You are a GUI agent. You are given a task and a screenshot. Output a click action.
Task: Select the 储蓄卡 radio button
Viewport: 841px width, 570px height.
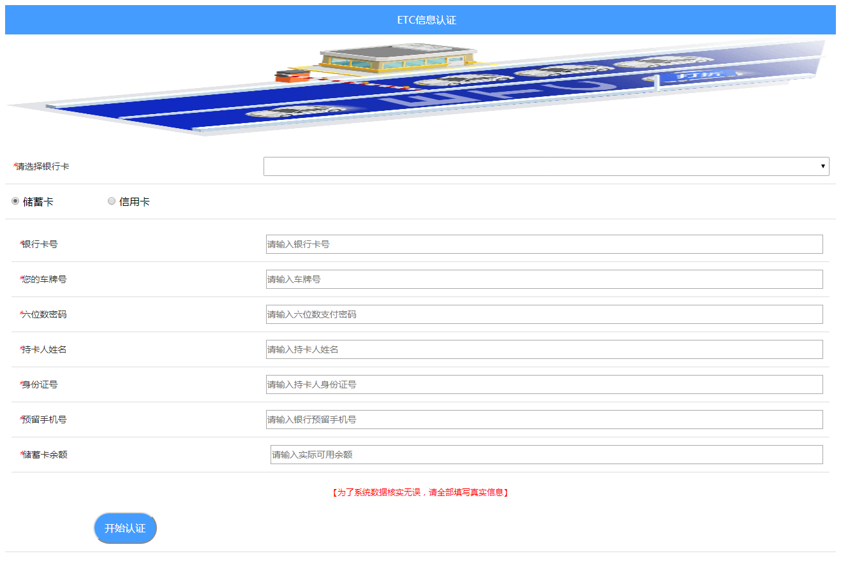15,201
